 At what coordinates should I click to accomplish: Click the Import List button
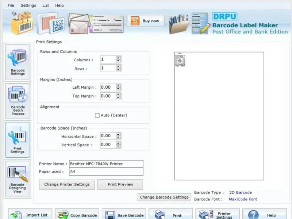30,214
